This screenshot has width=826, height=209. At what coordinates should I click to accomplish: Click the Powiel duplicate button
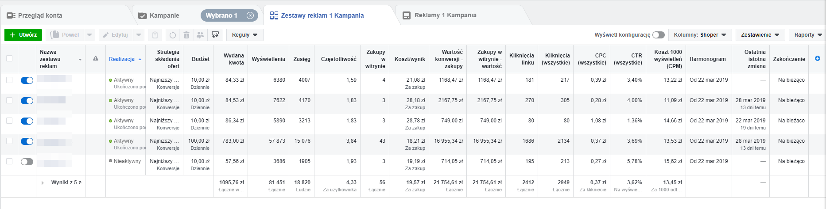pos(65,35)
